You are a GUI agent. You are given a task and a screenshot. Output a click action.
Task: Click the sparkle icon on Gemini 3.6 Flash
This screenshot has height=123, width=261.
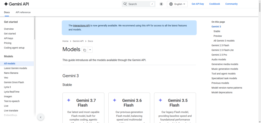pyautogui.click(x=114, y=100)
